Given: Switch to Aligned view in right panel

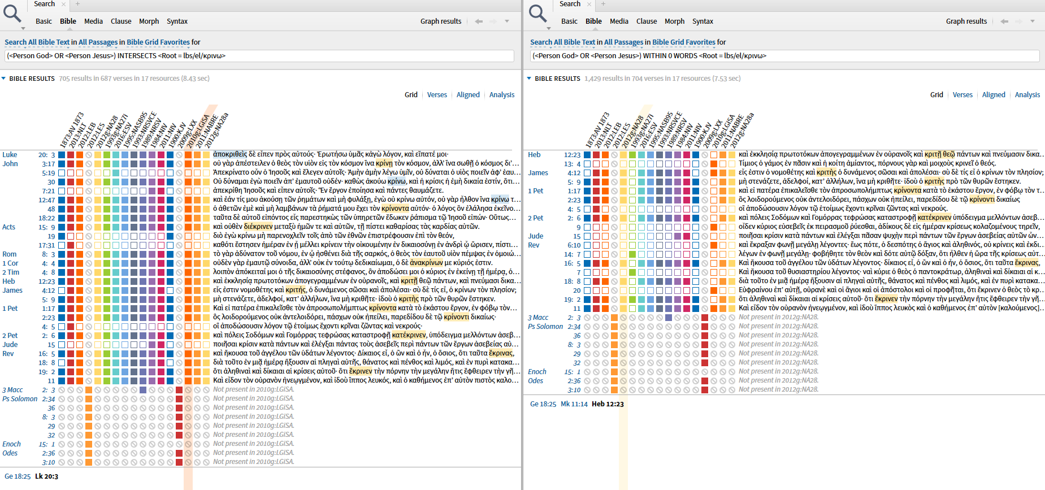Looking at the screenshot, I should point(994,95).
